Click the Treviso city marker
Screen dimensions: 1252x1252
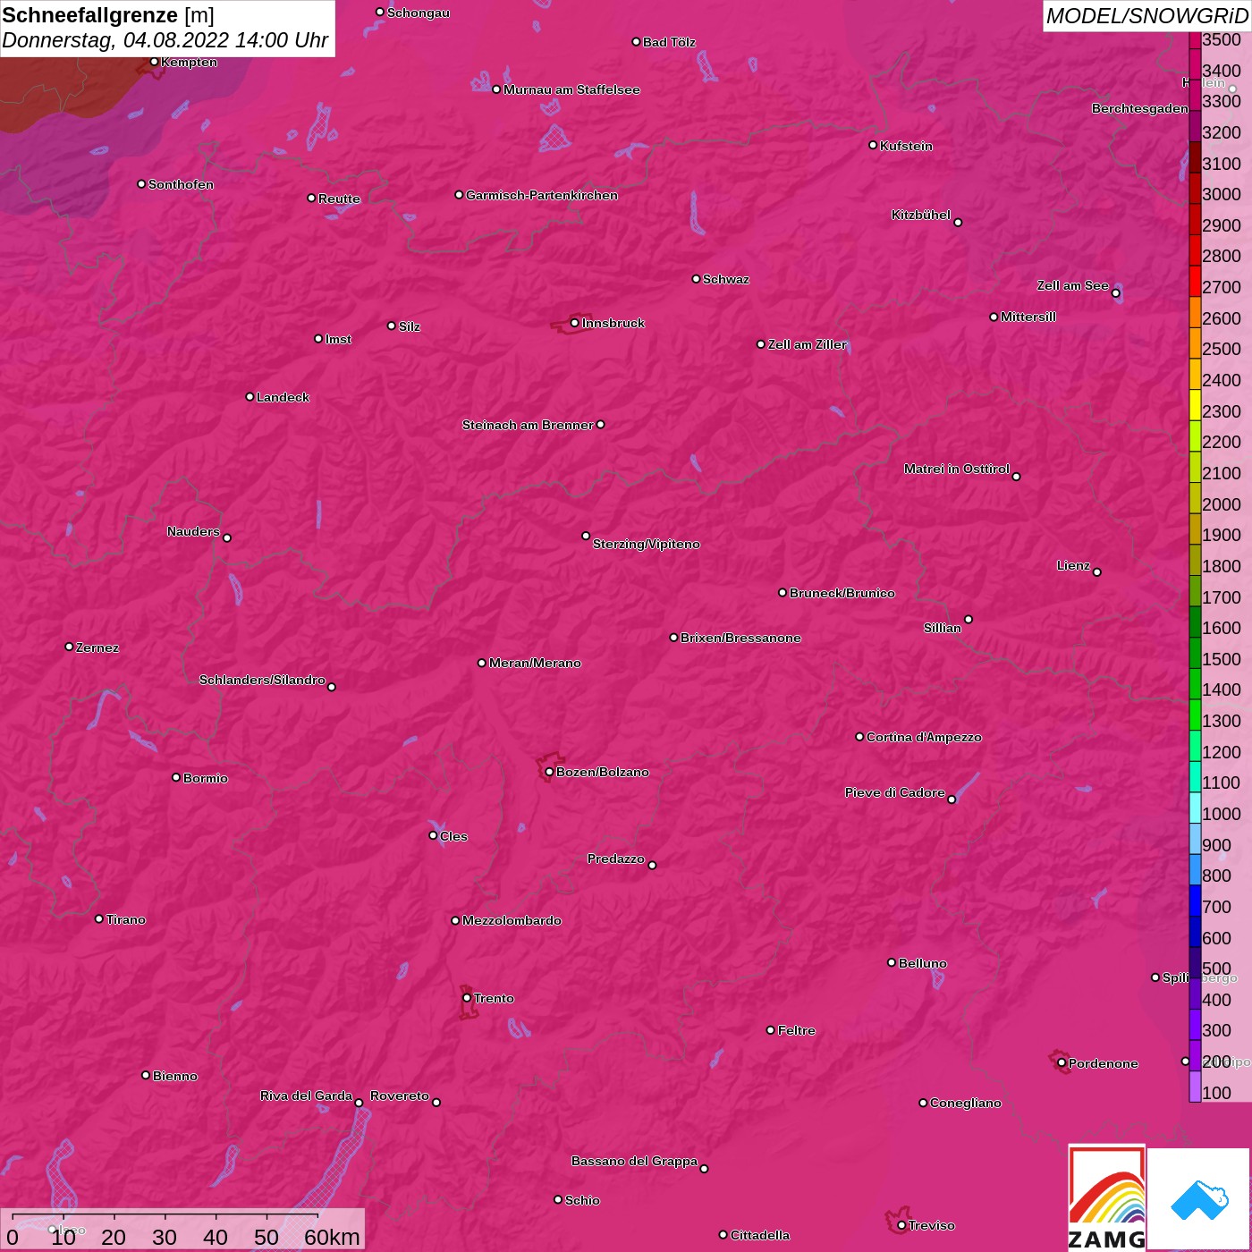pyautogui.click(x=901, y=1225)
